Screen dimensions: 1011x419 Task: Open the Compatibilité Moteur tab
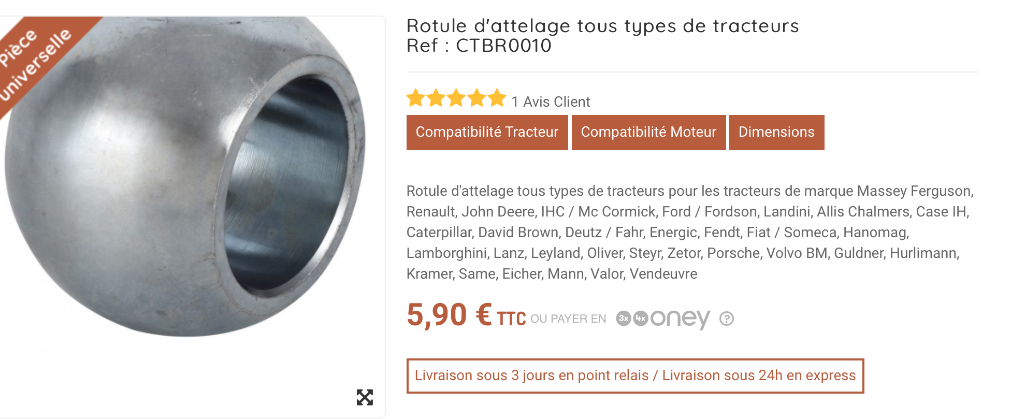(x=648, y=132)
